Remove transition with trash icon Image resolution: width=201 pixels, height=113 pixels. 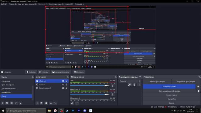click(x=134, y=84)
